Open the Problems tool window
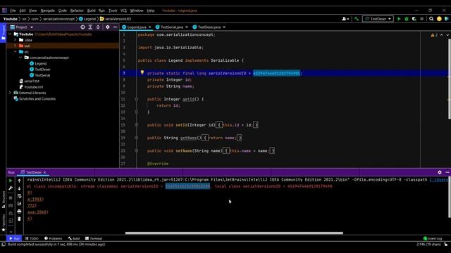 (x=54, y=238)
